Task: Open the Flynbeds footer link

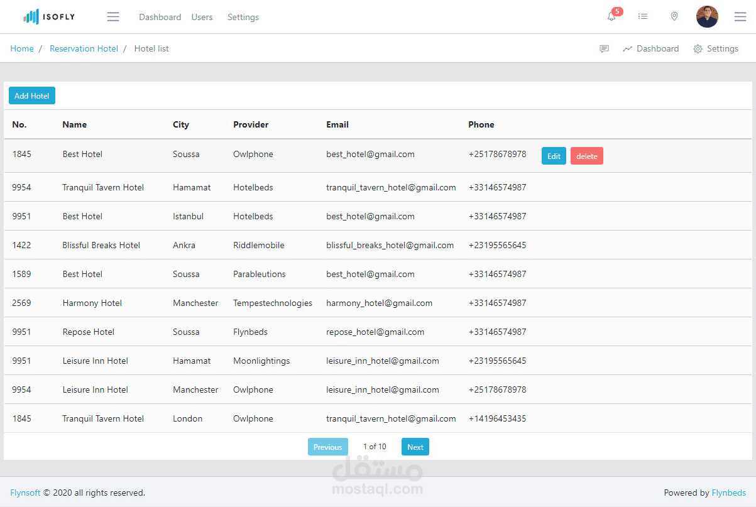Action: coord(729,493)
